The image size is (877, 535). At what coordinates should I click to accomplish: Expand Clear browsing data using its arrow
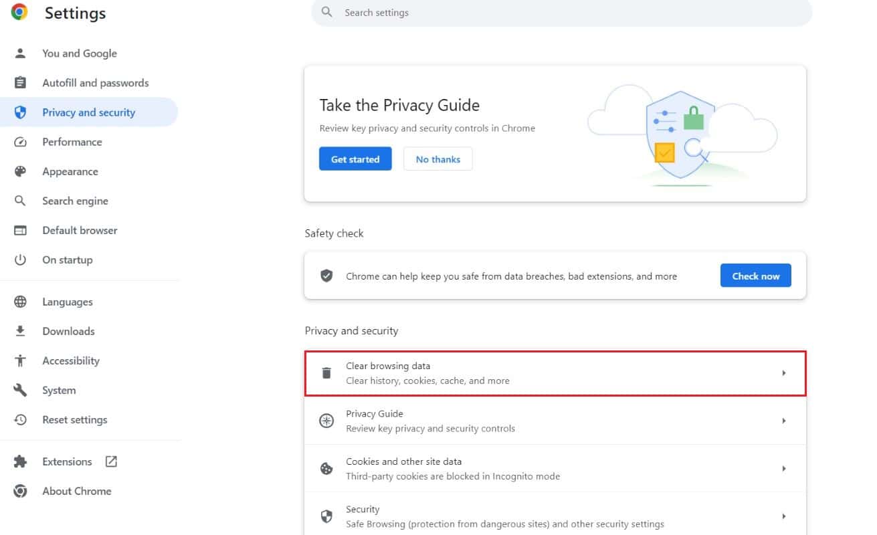pyautogui.click(x=783, y=373)
